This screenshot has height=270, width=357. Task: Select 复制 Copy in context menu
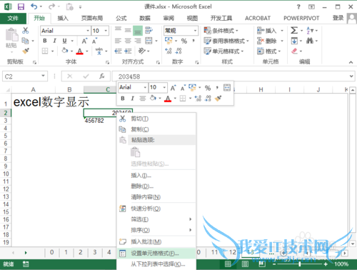point(156,129)
